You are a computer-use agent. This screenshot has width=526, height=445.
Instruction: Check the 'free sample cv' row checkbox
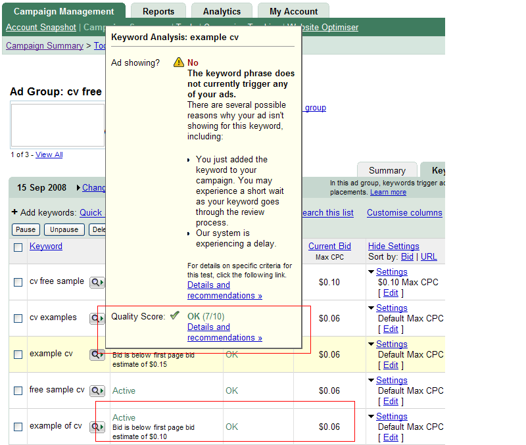pyautogui.click(x=18, y=390)
